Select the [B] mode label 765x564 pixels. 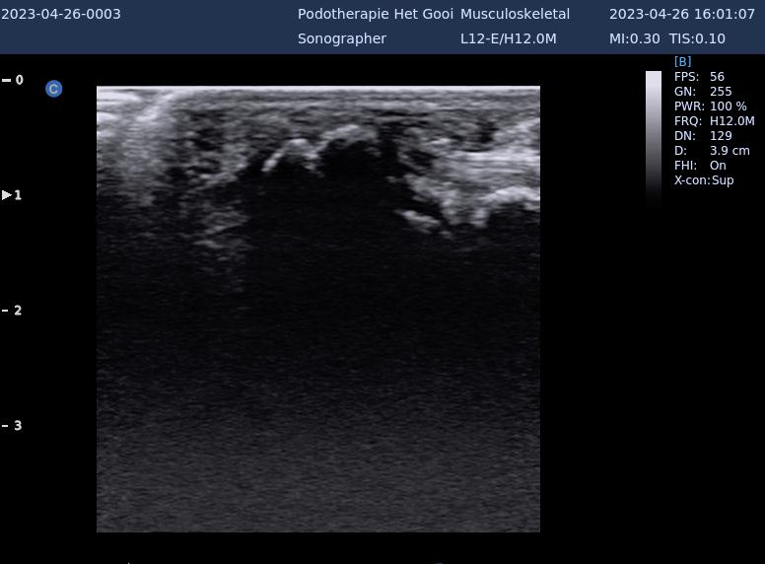click(682, 62)
